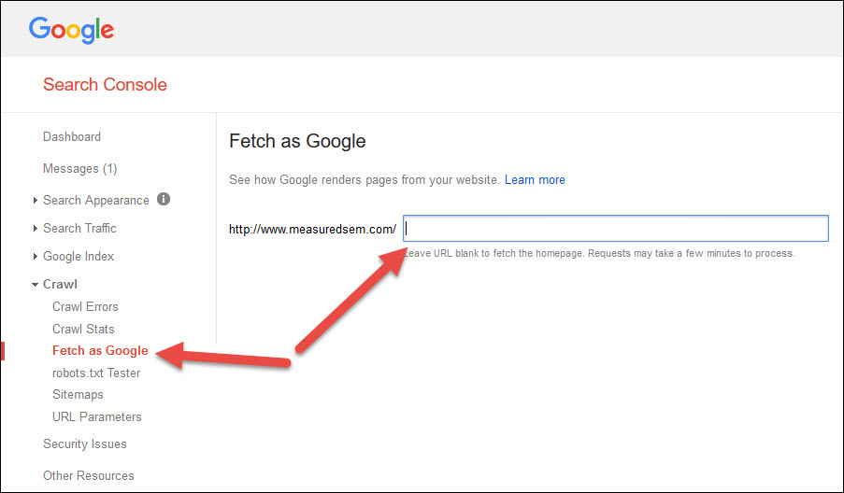
Task: Open Other Resources
Action: pyautogui.click(x=89, y=476)
